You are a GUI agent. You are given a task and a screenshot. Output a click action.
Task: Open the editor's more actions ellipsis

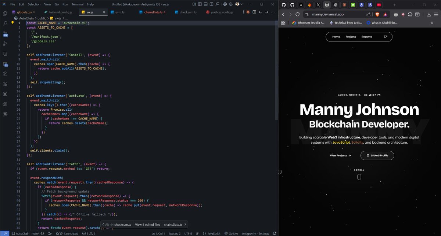[x=273, y=12]
